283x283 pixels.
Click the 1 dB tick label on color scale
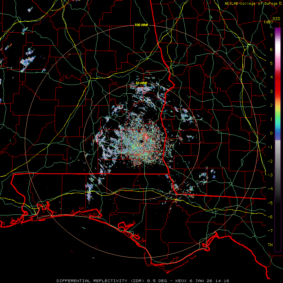[271, 119]
